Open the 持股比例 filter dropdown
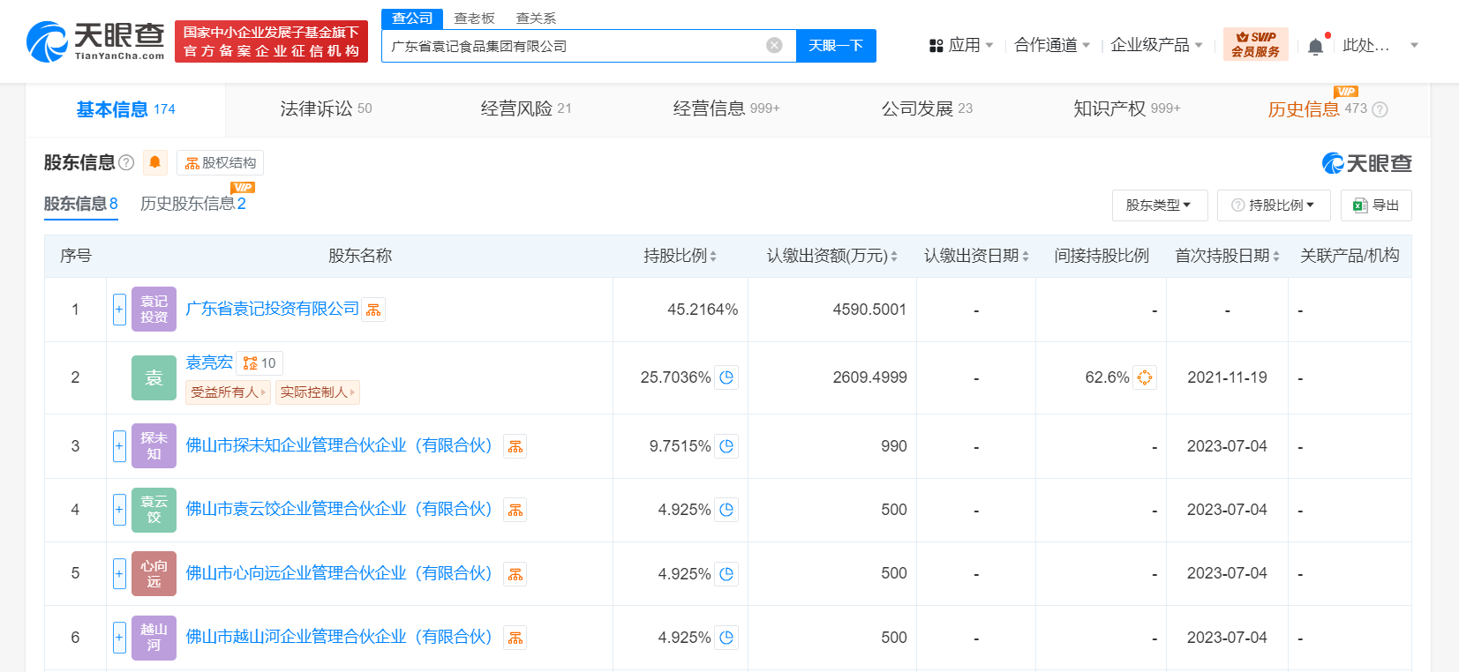The image size is (1459, 672). pyautogui.click(x=1274, y=205)
